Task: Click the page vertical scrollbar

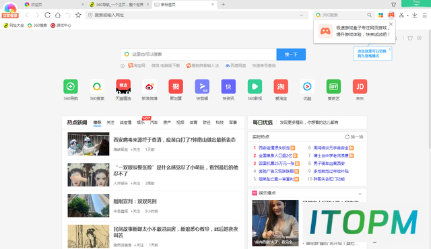Action: pyautogui.click(x=429, y=90)
